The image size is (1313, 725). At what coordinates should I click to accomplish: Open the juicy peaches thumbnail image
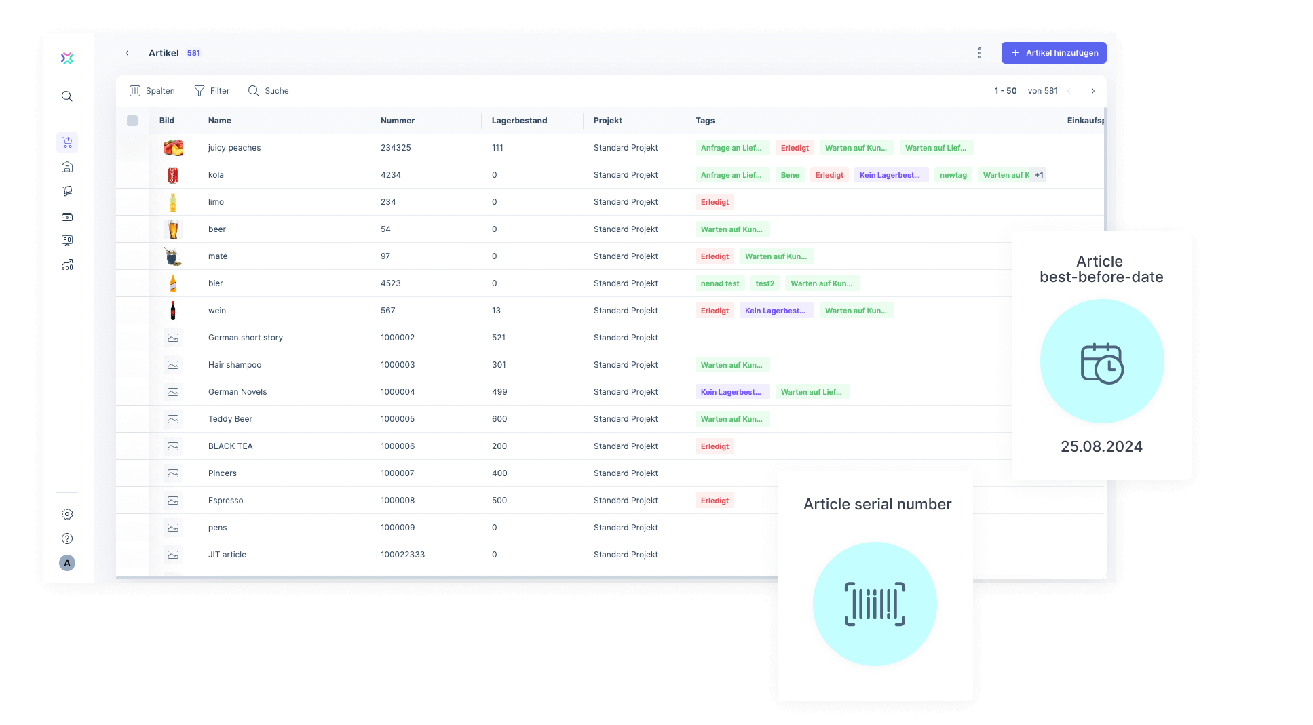pyautogui.click(x=173, y=148)
